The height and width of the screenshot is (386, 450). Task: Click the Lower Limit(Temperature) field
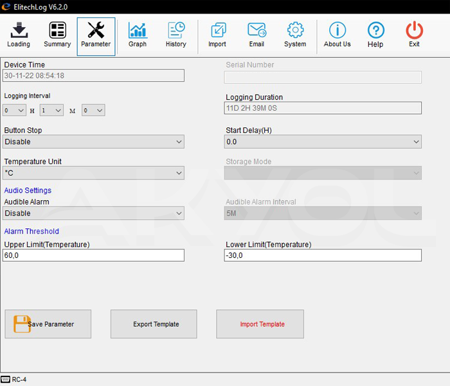pos(323,255)
